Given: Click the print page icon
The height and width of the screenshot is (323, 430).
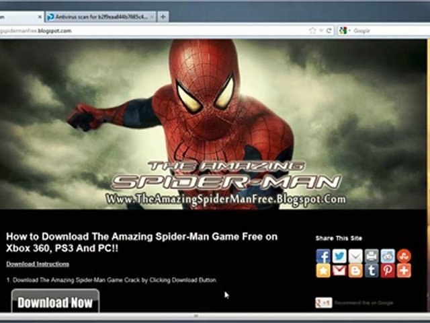Looking at the screenshot, I should pos(372,256).
